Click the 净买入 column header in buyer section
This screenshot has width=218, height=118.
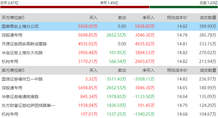(x=148, y=18)
